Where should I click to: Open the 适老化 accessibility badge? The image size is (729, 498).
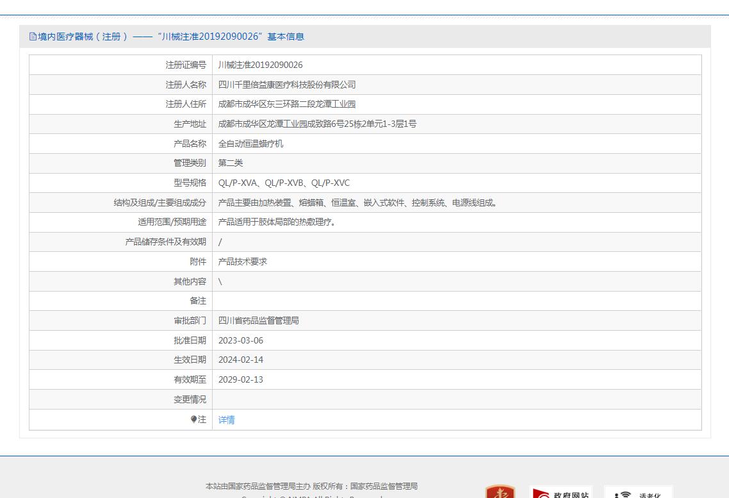[638, 492]
